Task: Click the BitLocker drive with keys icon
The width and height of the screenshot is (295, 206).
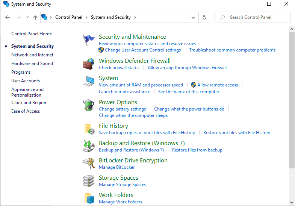Action: [x=89, y=163]
